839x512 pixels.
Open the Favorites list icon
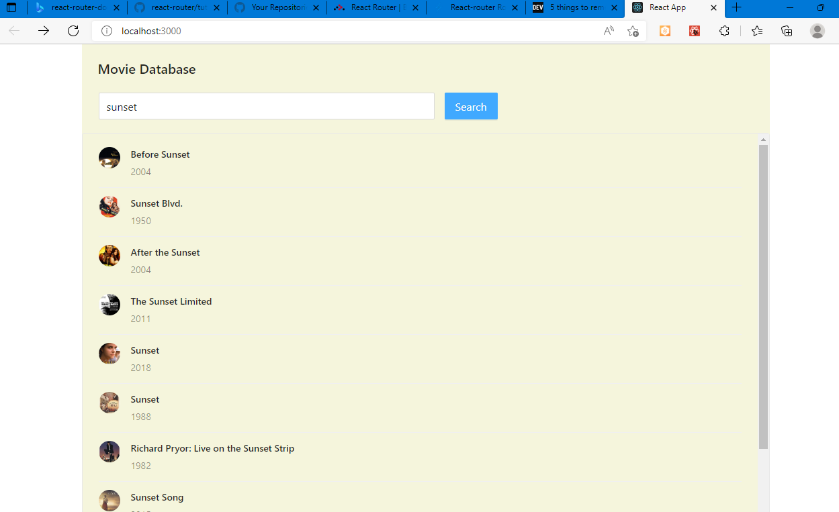(x=757, y=31)
